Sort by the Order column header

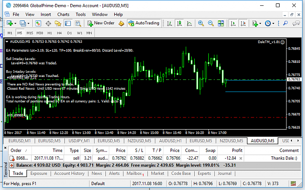[20, 151]
